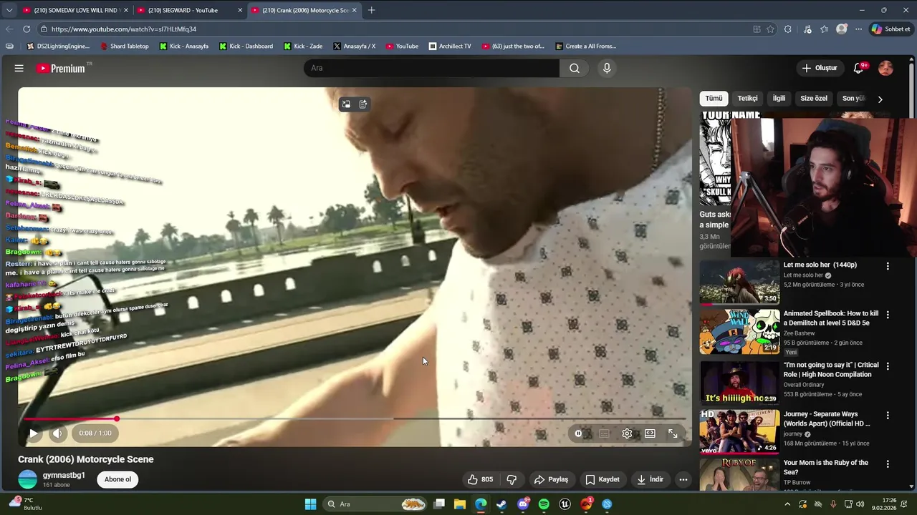
Task: Select the Tümü filter chip
Action: [714, 99]
